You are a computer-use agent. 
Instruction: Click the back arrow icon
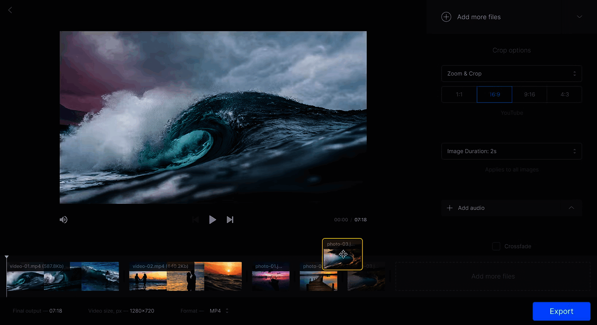10,10
